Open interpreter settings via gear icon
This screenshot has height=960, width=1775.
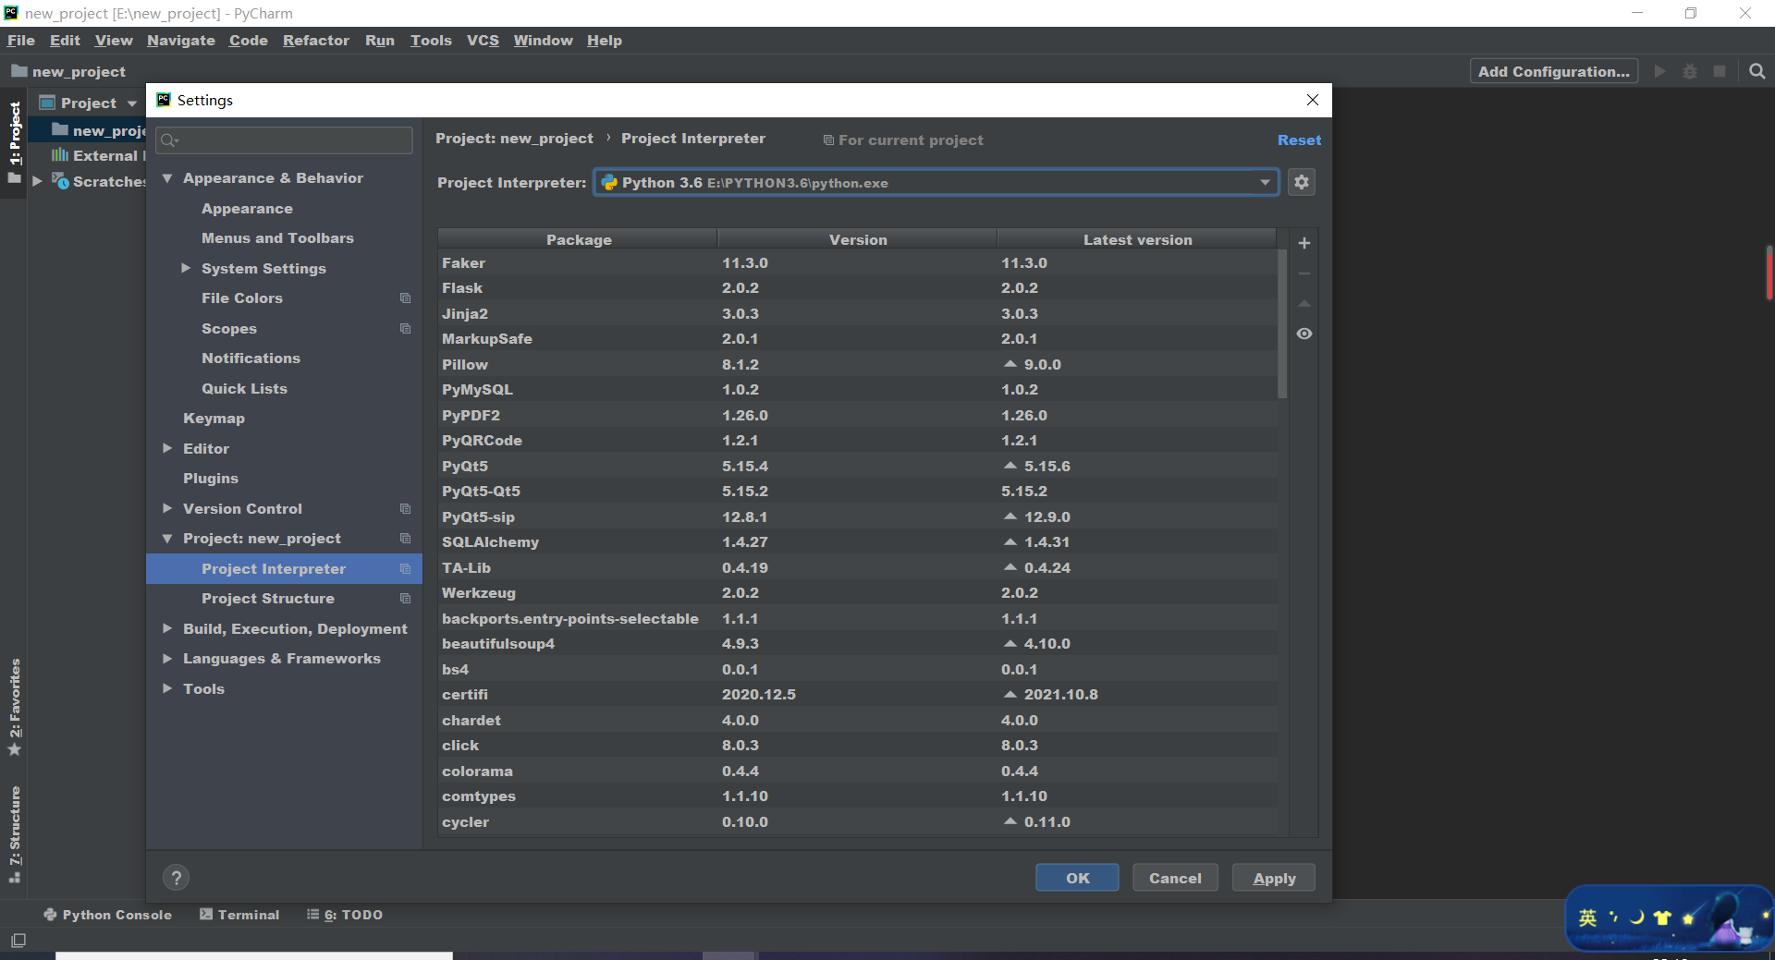coord(1301,182)
